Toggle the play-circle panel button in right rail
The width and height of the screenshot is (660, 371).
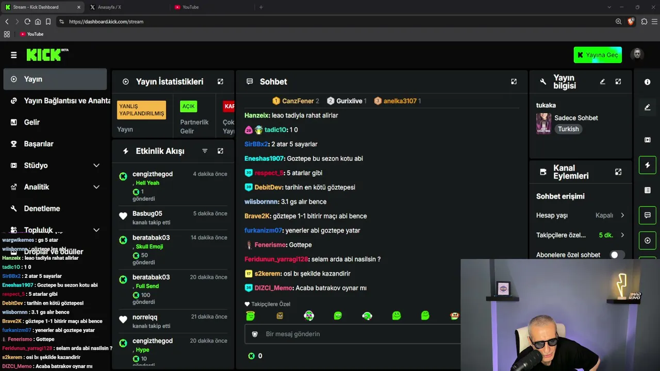coord(648,241)
